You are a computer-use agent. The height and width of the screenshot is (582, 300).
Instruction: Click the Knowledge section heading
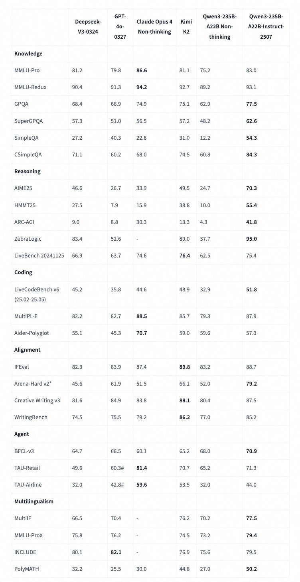coord(28,53)
